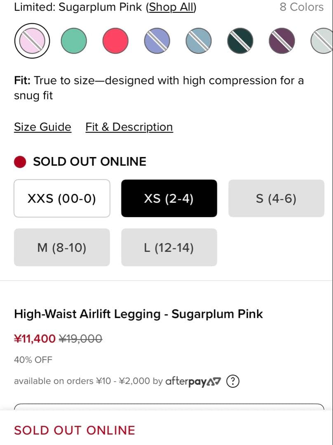Viewport: 333px width, 445px height.
Task: Choose the solid green color swatch
Action: [74, 41]
